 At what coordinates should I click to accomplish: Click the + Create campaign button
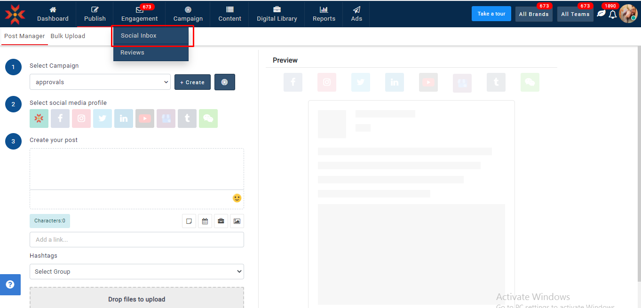(192, 82)
